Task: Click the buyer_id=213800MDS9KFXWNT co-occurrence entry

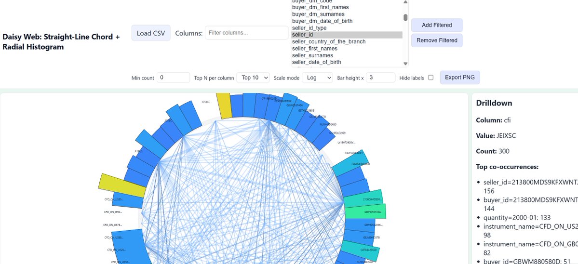Action: 530,204
